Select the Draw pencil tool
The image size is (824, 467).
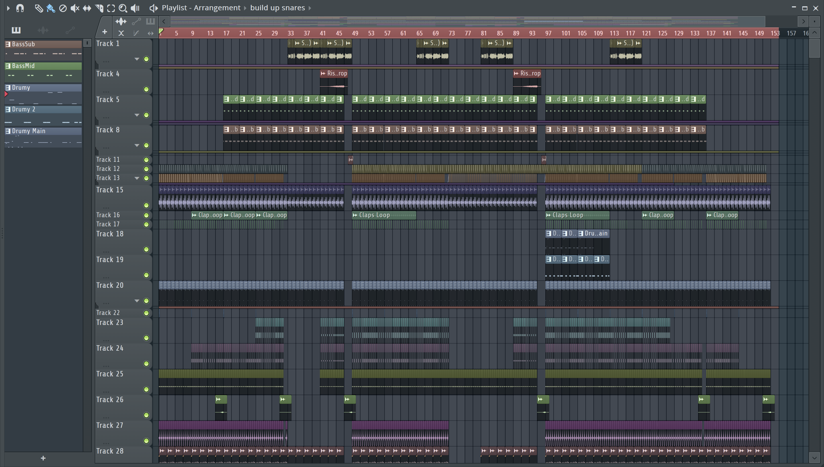point(39,8)
